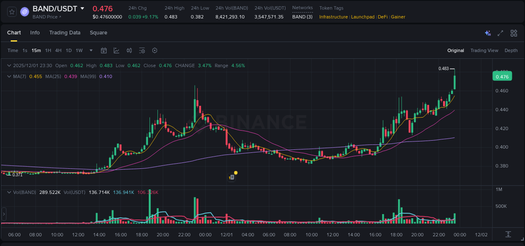Collapse the MA indicator row

9,76
